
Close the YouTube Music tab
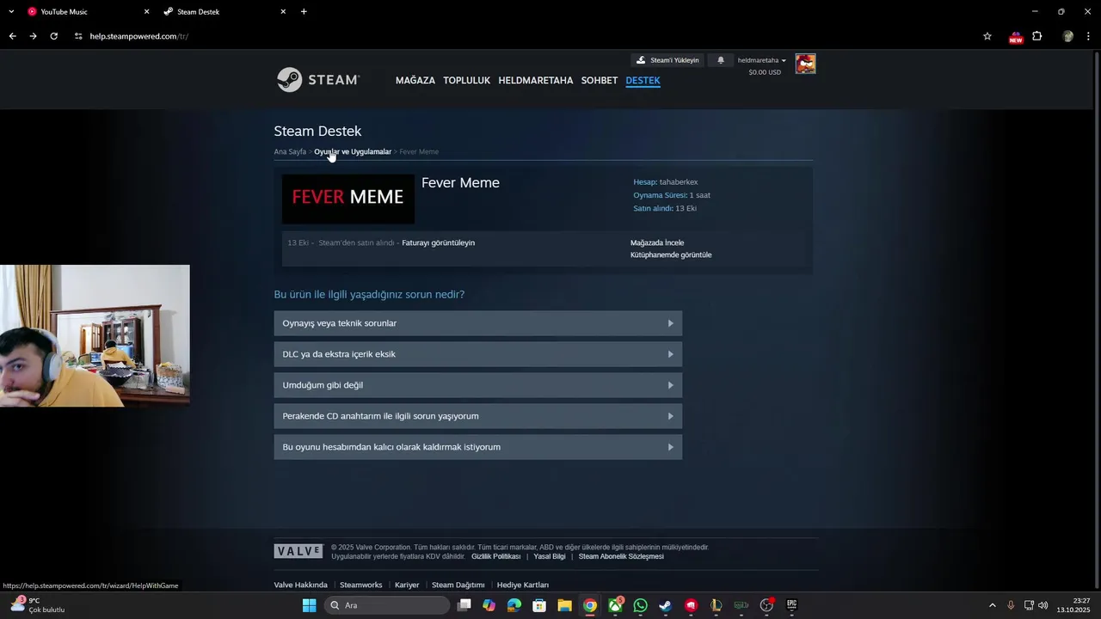[x=146, y=12]
